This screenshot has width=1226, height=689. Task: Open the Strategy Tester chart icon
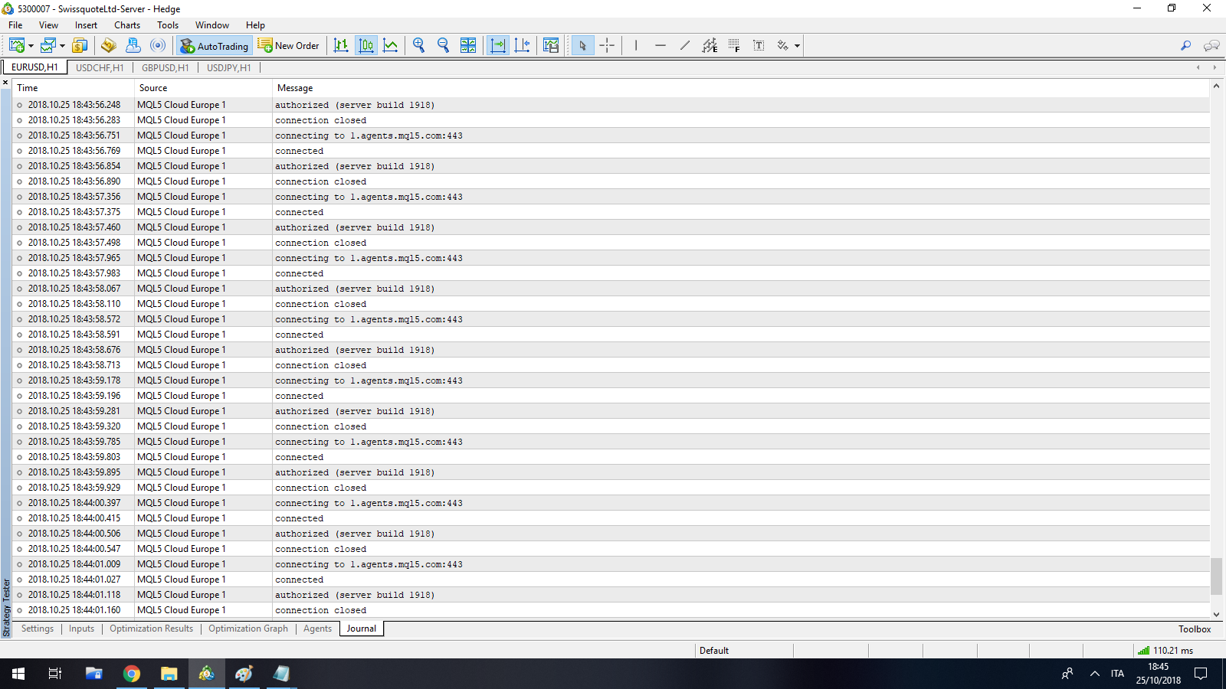(x=551, y=46)
